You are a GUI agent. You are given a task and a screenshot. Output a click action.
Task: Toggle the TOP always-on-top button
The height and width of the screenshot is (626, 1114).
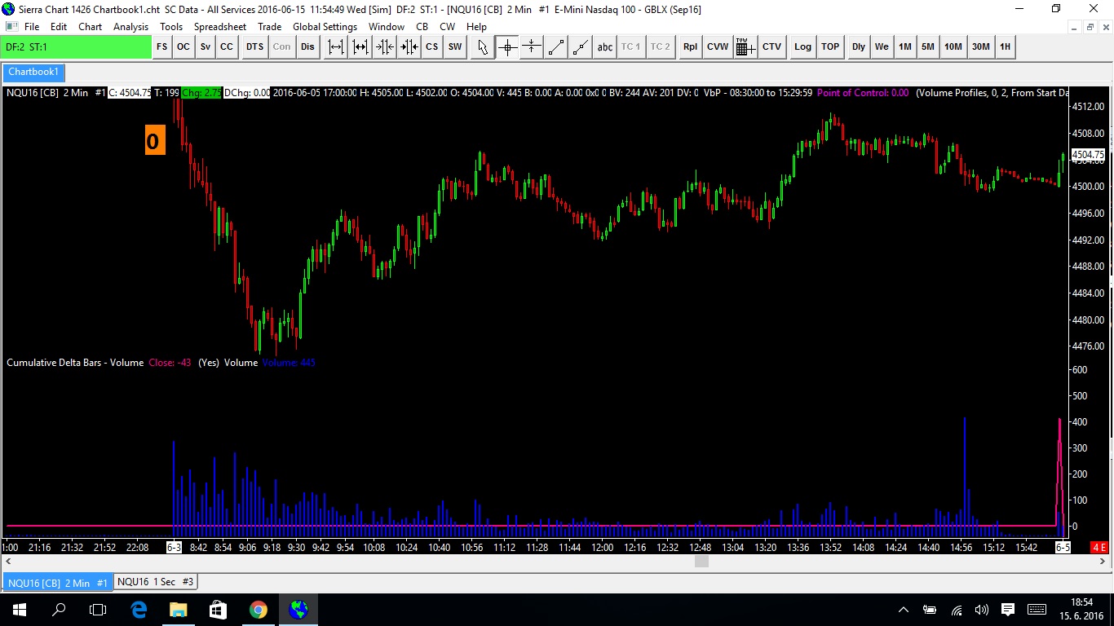click(x=830, y=46)
